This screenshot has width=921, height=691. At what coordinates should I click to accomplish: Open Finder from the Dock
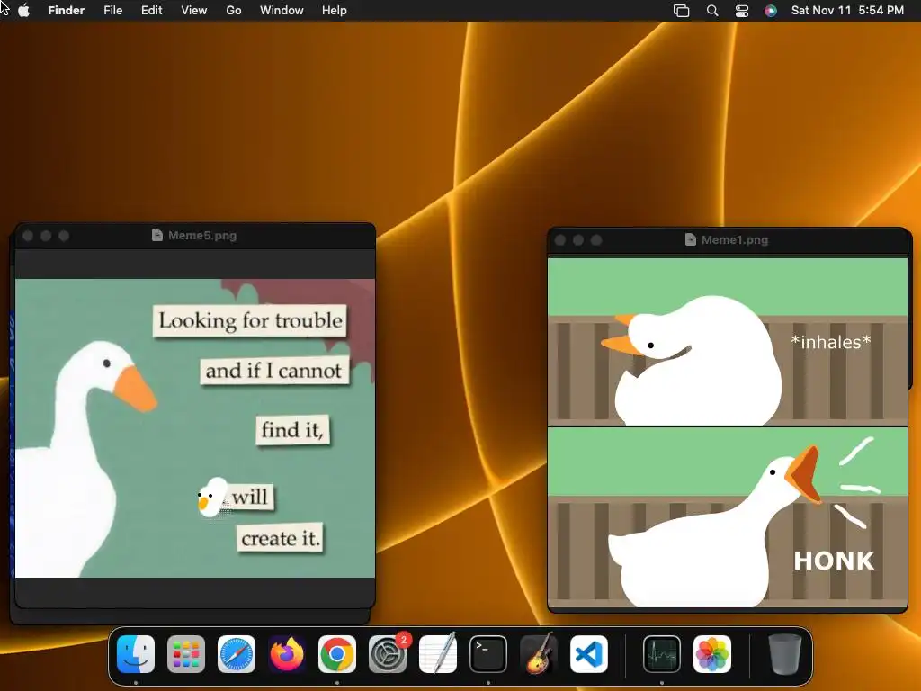[x=136, y=654]
